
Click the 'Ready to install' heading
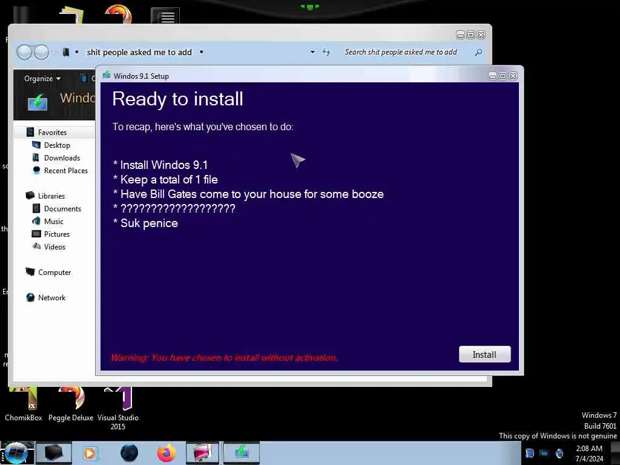[x=177, y=99]
